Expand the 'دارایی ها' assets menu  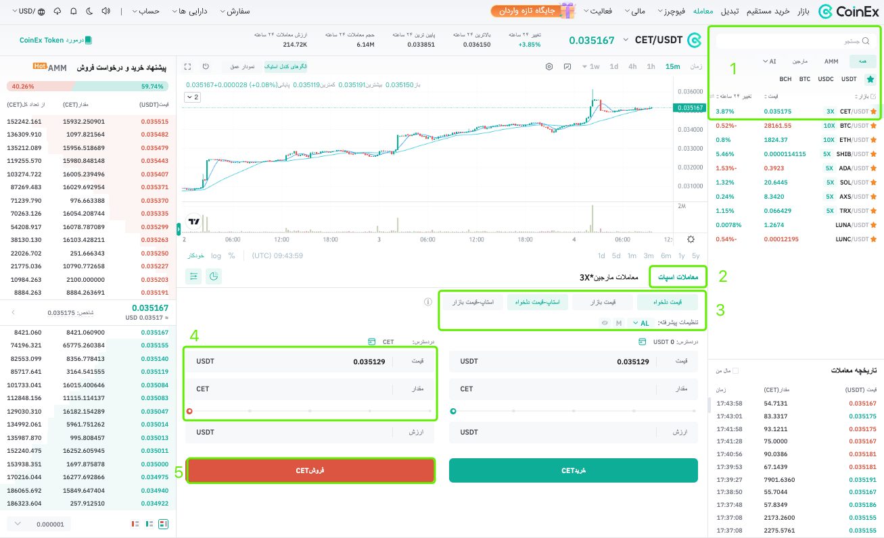coord(189,11)
